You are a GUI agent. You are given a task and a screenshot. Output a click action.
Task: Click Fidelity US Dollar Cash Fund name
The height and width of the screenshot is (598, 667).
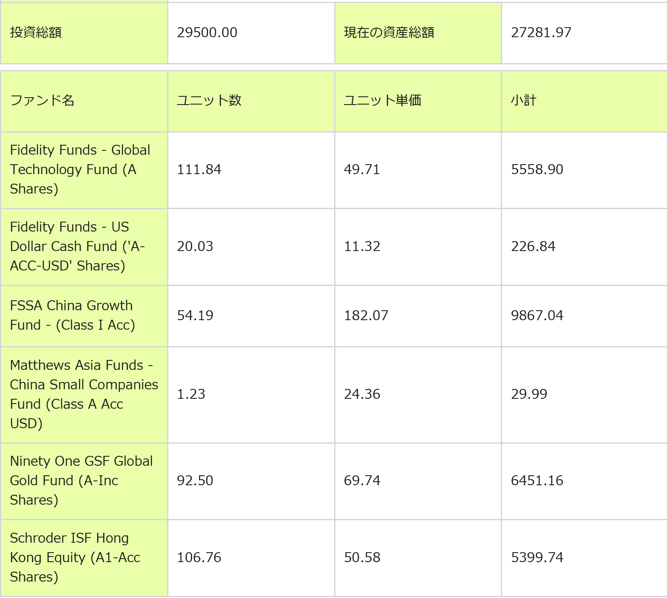coord(78,246)
